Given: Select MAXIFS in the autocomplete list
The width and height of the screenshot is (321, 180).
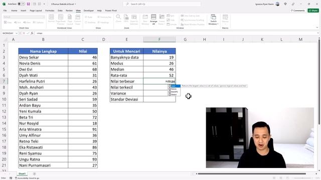Looking at the screenshot, I should pos(174,92).
